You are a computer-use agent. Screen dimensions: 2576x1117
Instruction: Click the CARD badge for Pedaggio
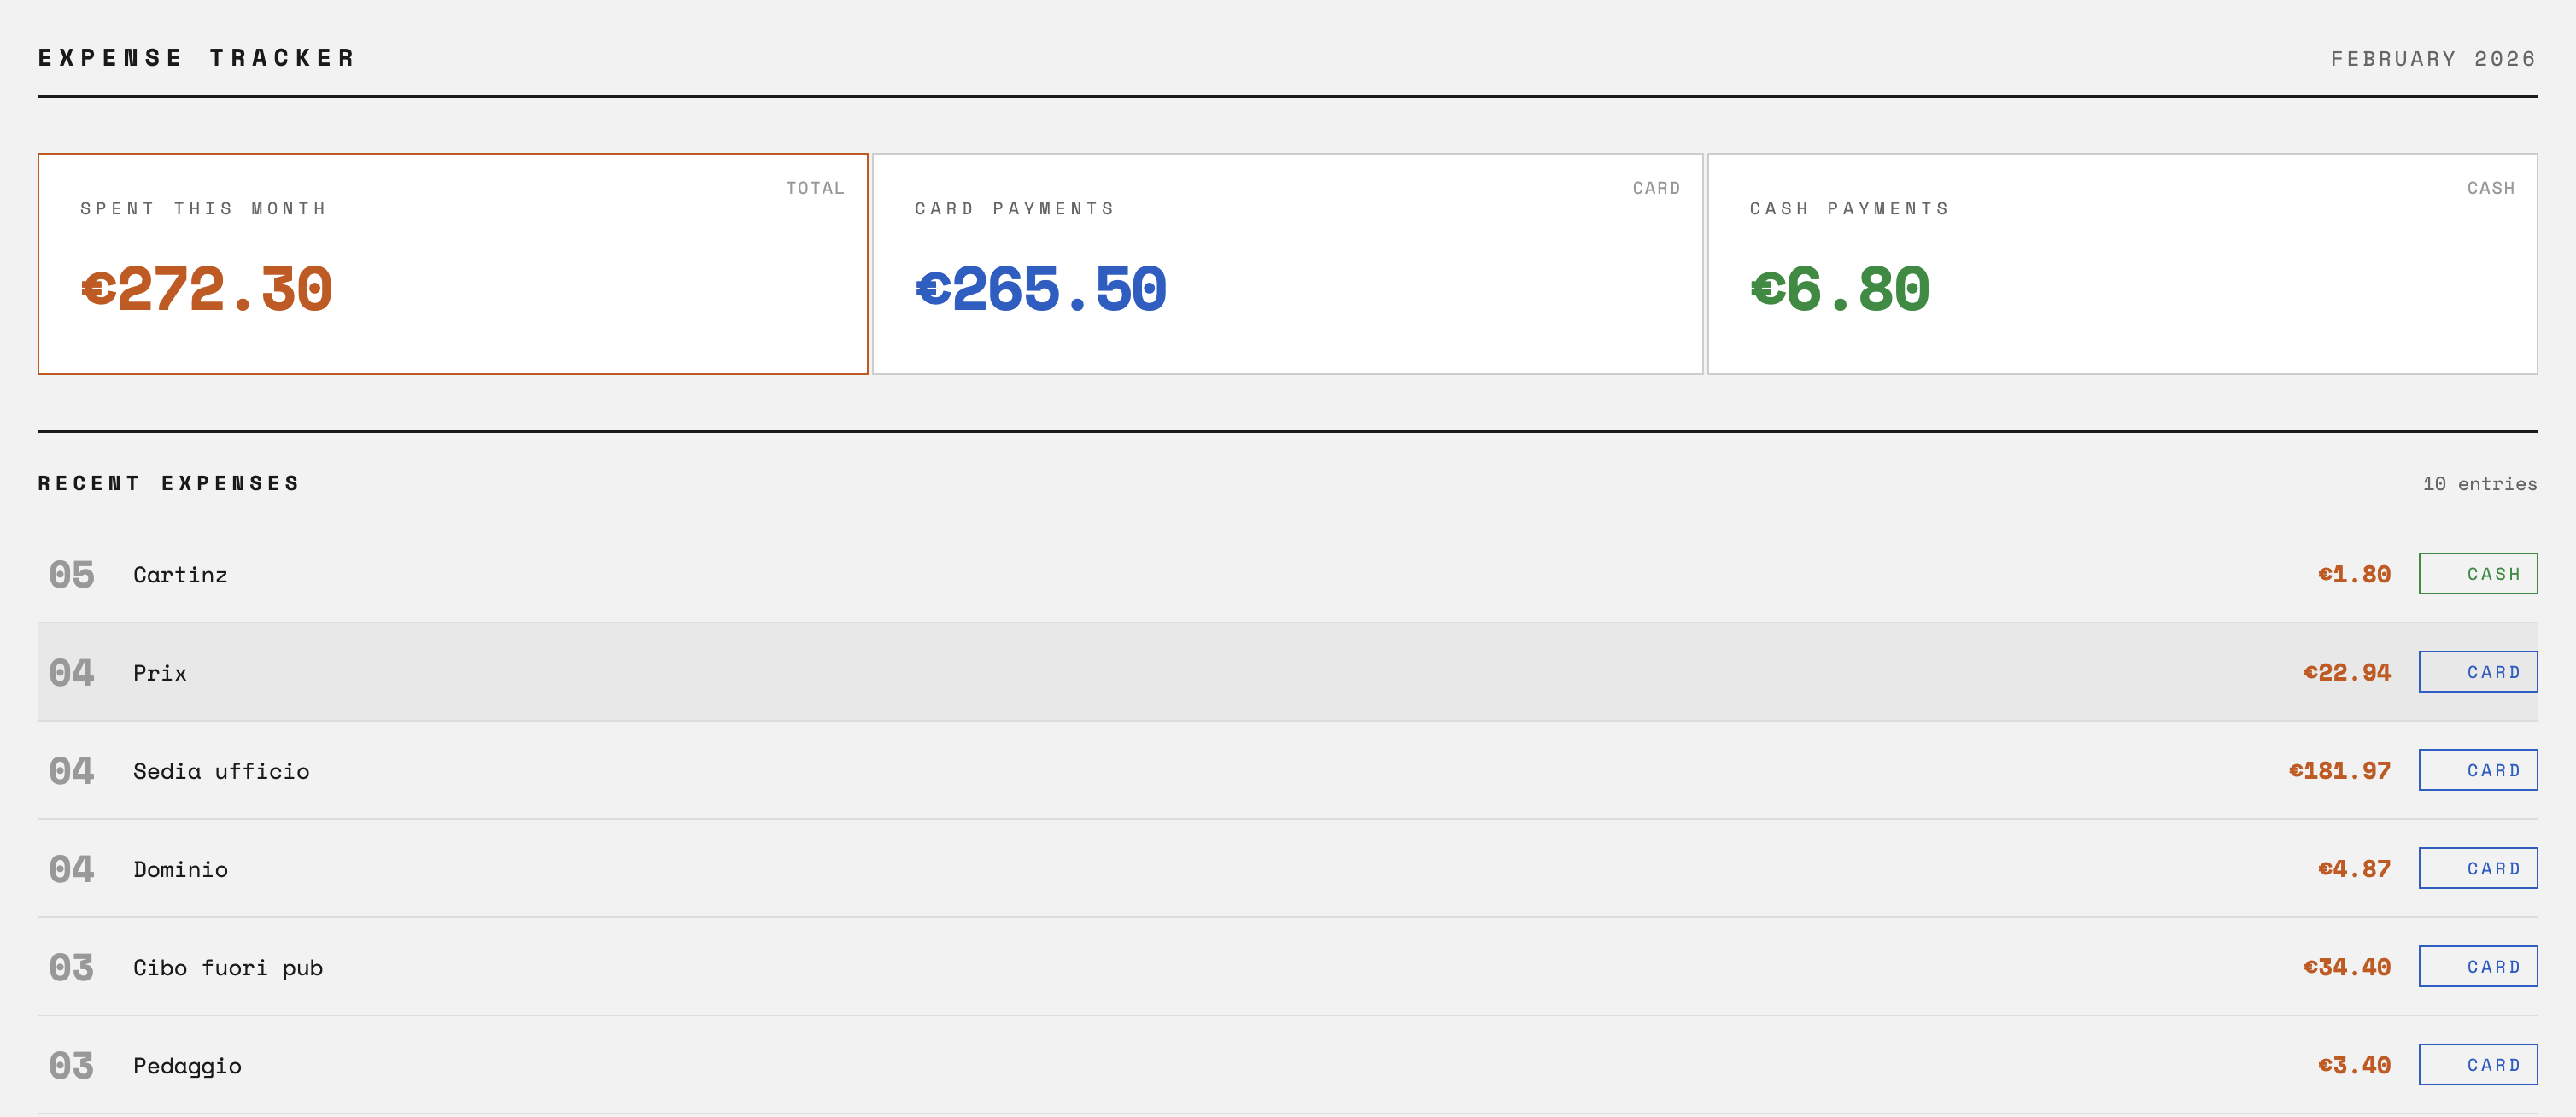(2477, 1064)
